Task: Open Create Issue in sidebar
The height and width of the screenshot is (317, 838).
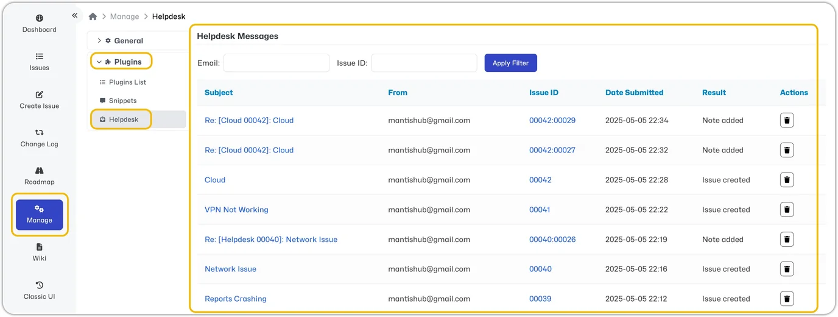Action: (40, 100)
